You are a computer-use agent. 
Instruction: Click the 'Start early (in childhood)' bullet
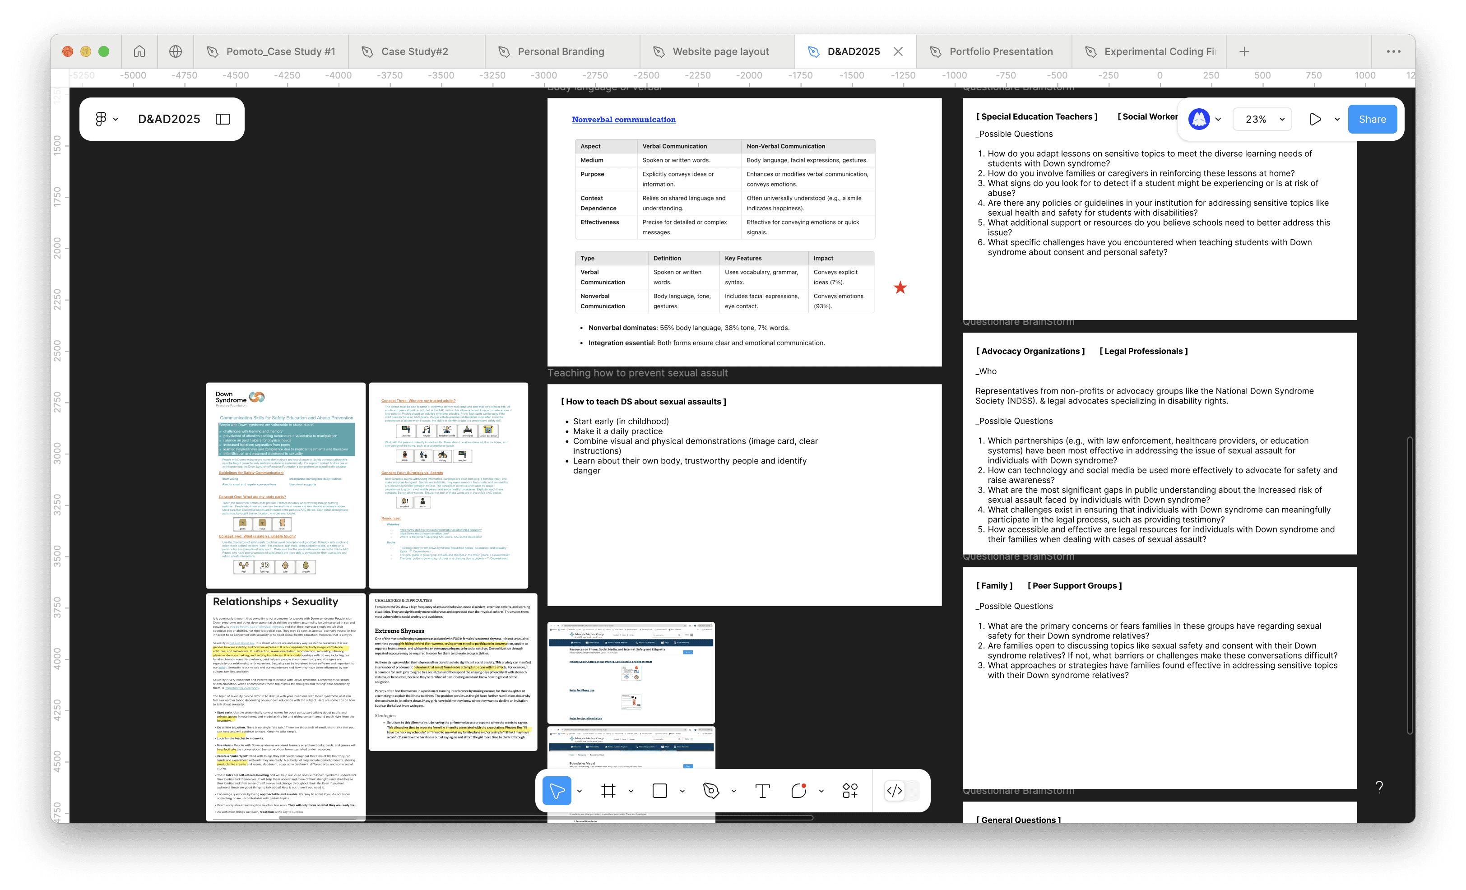point(621,421)
